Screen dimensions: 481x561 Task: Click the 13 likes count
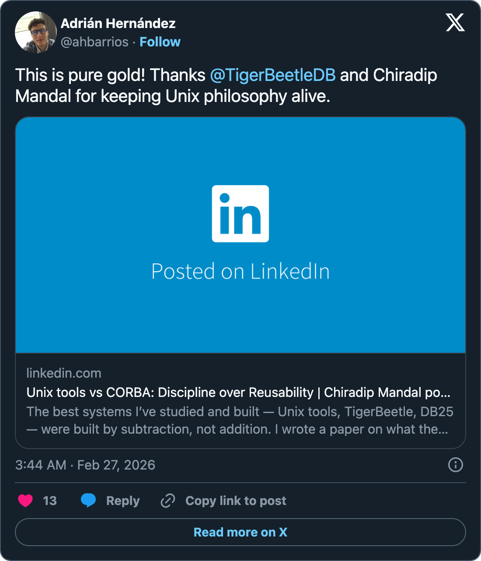pyautogui.click(x=50, y=501)
